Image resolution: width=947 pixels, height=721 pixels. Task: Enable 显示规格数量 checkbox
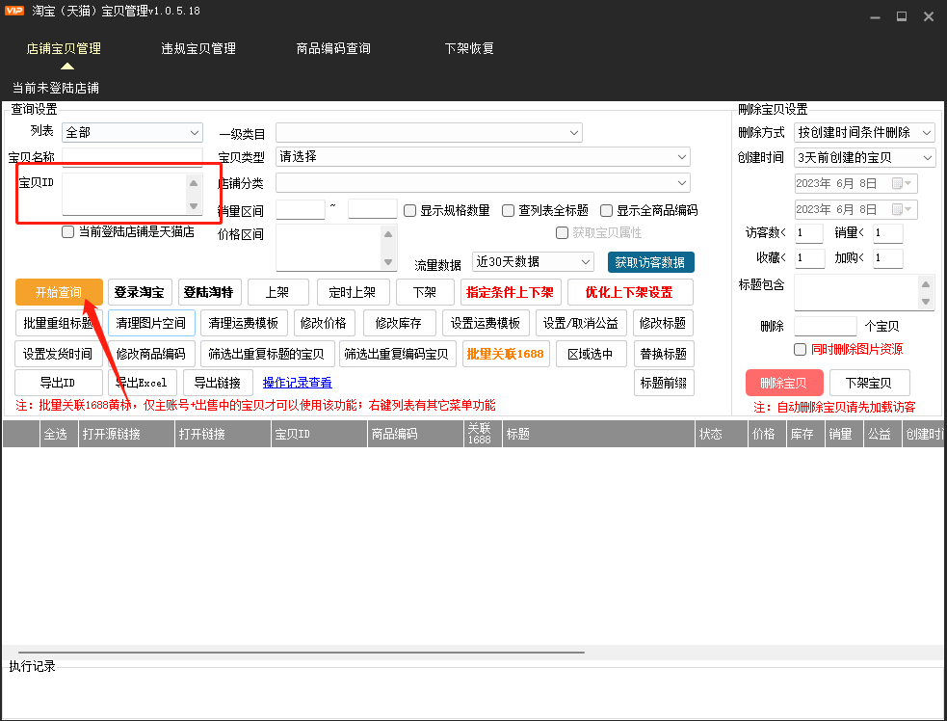(x=410, y=210)
